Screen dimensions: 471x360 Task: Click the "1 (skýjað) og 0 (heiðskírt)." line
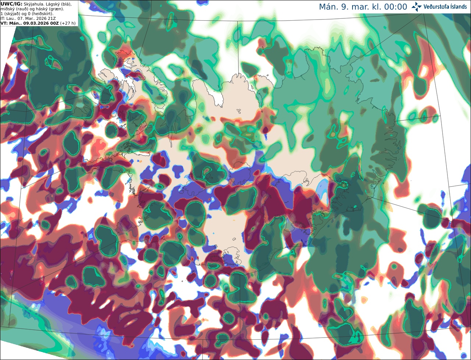pyautogui.click(x=27, y=13)
